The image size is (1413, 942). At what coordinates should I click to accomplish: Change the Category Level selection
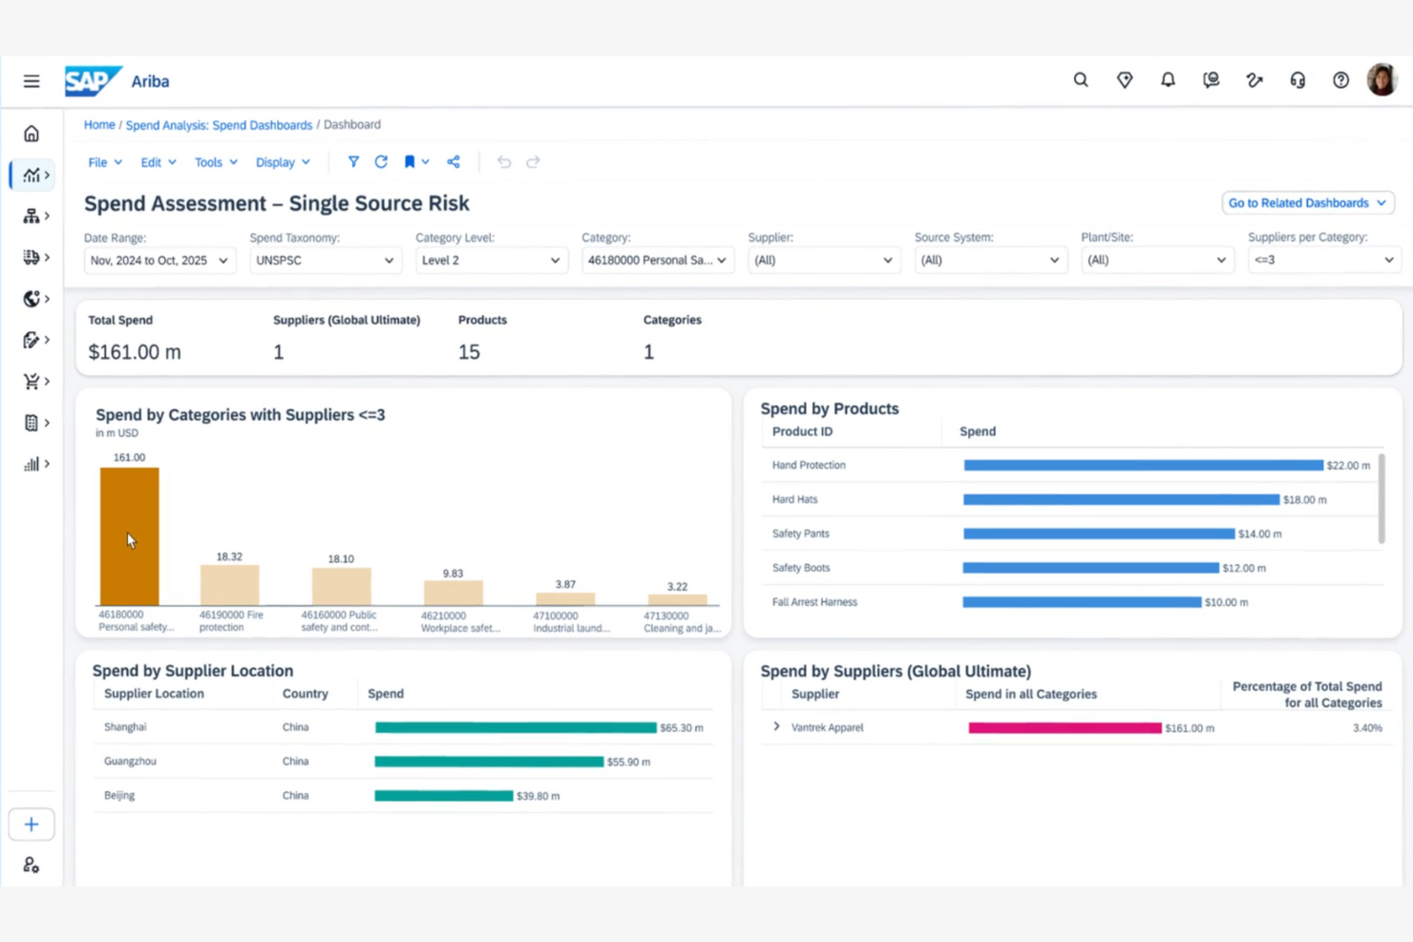pos(491,260)
